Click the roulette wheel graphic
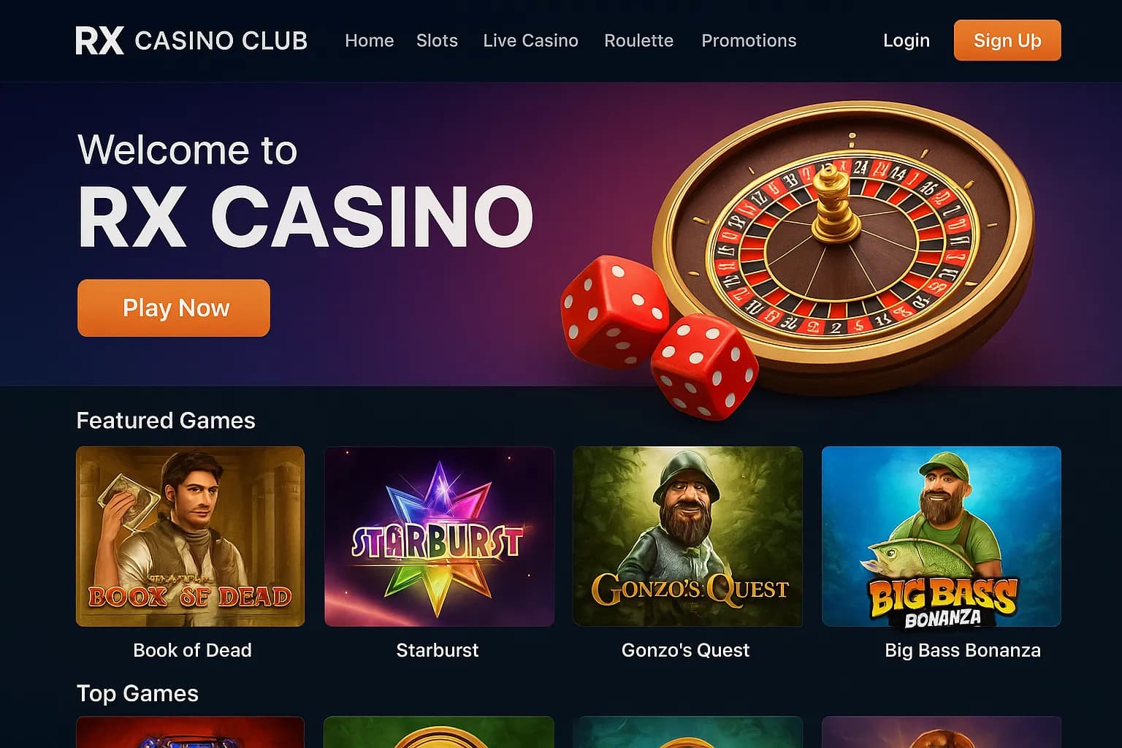 (844, 245)
